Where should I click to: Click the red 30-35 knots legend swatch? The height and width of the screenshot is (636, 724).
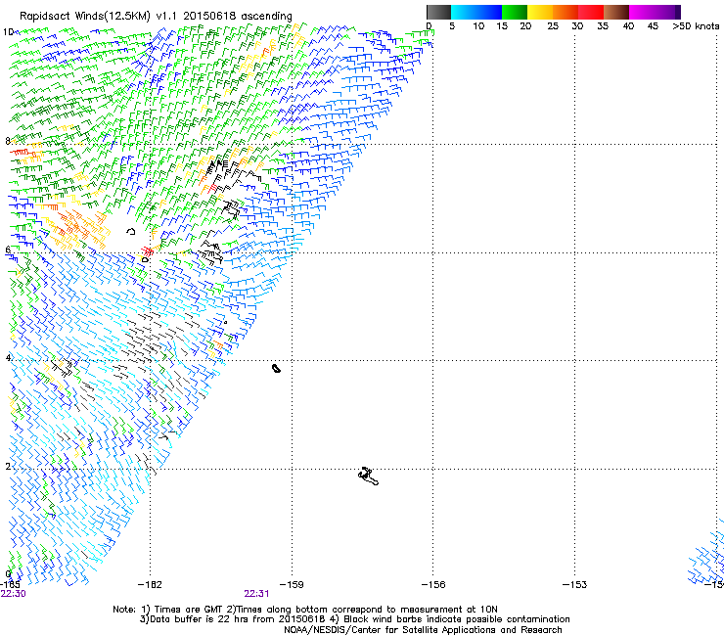coord(591,12)
